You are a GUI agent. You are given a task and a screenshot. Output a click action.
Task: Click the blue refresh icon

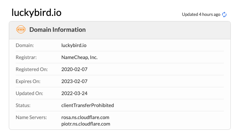point(224,15)
